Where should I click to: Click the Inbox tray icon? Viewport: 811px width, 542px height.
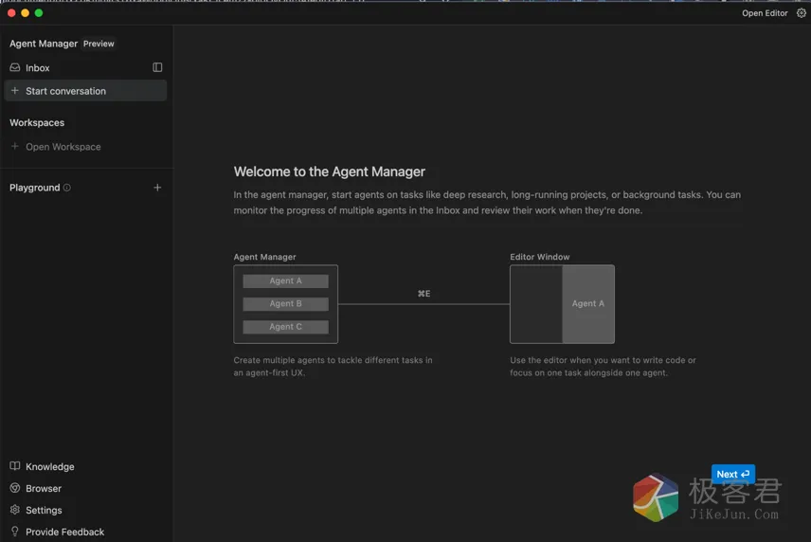click(15, 68)
